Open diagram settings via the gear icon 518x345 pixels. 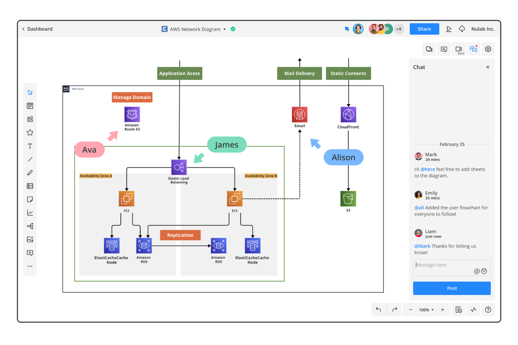488,49
